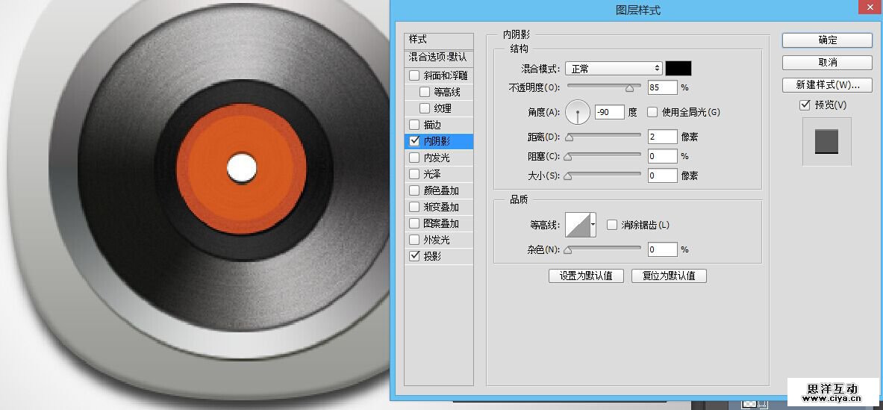This screenshot has height=410, width=883.
Task: Expand the contour picker dropdown arrow
Action: 593,225
